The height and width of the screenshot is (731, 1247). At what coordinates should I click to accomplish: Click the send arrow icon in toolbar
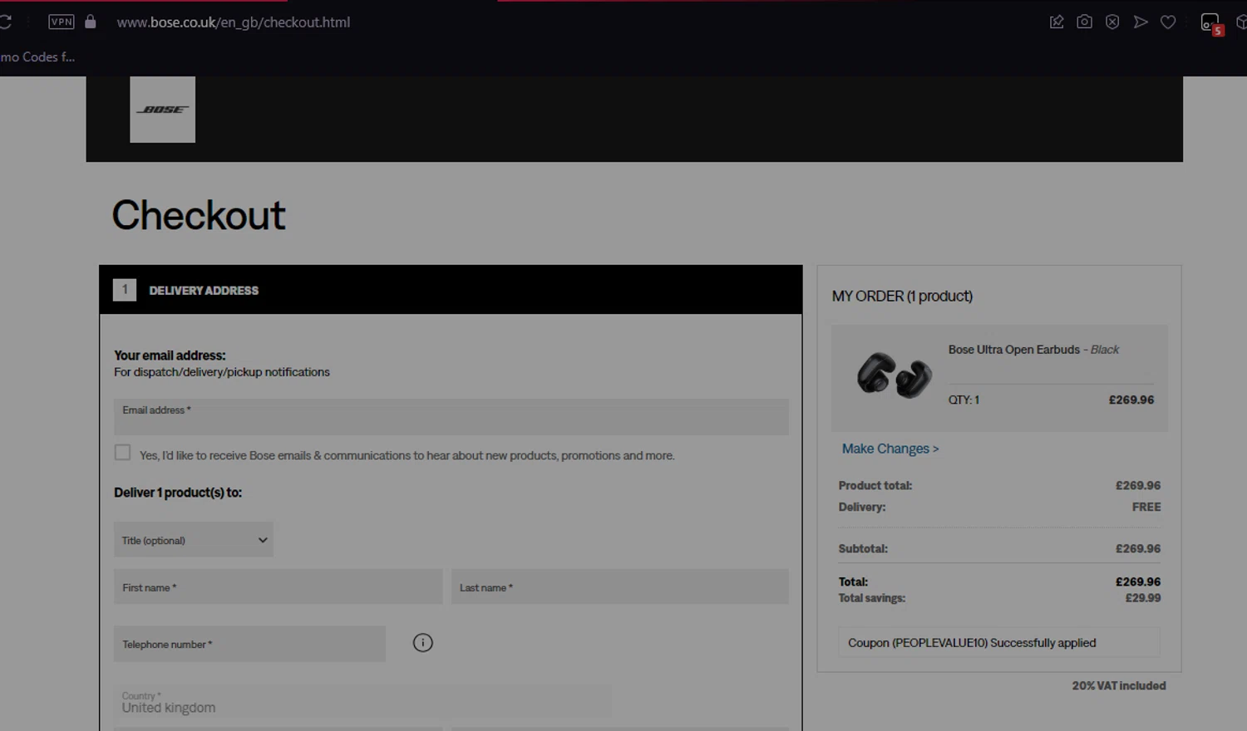(x=1141, y=22)
